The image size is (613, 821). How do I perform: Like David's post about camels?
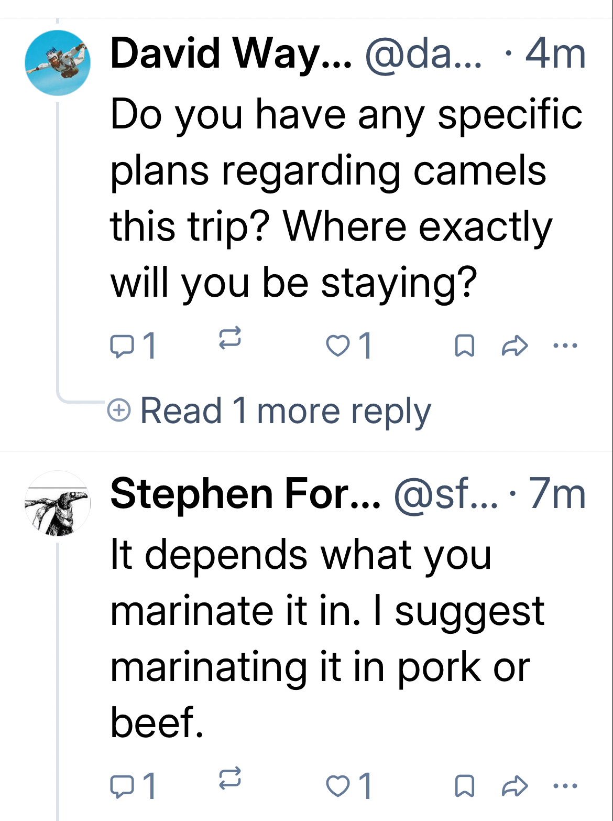338,346
